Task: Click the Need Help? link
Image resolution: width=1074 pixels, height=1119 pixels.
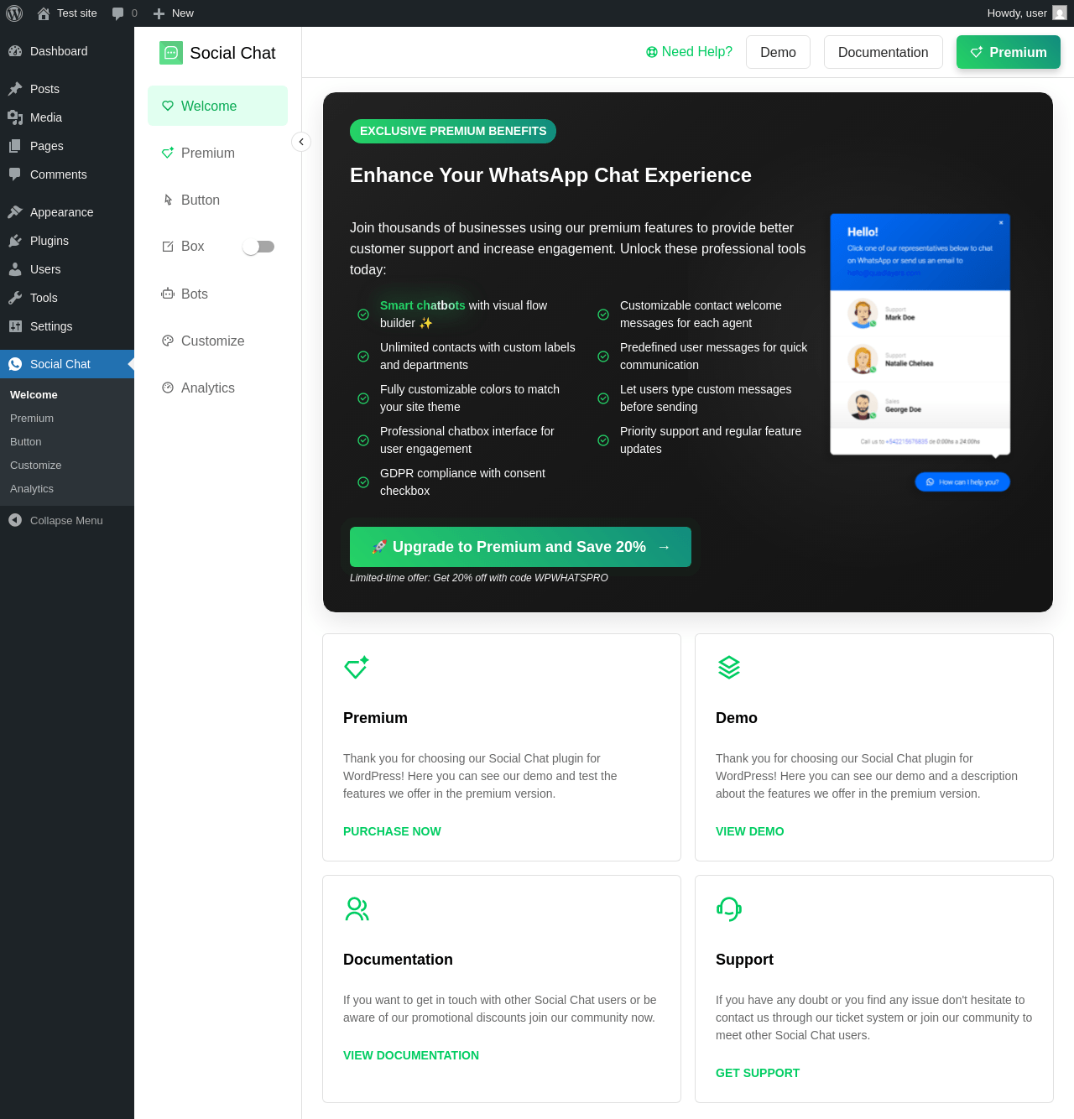Action: coord(689,52)
